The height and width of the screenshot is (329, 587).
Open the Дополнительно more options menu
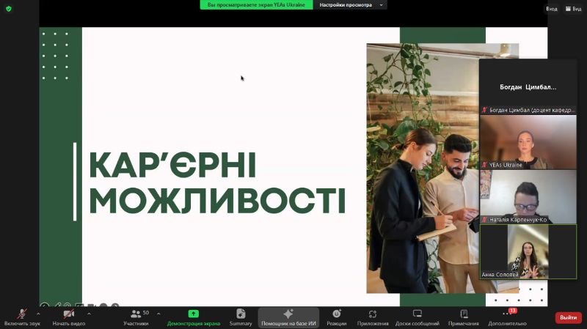[x=507, y=314]
